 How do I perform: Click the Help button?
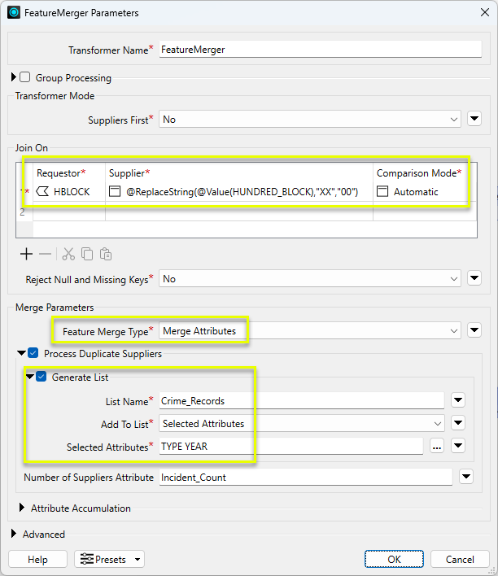pyautogui.click(x=37, y=559)
